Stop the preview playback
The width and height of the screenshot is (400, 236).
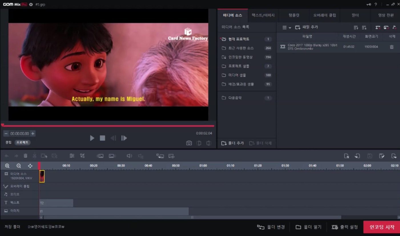click(102, 138)
